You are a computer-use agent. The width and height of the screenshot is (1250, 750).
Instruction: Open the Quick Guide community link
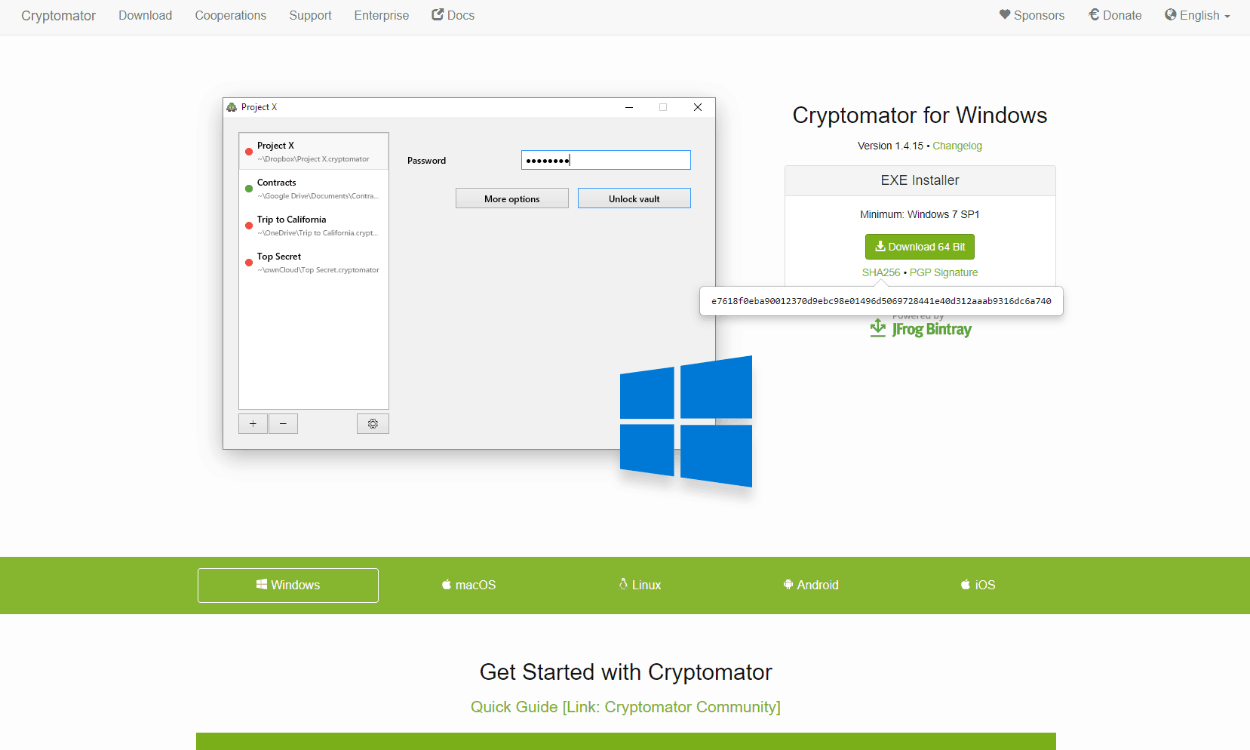coord(625,707)
